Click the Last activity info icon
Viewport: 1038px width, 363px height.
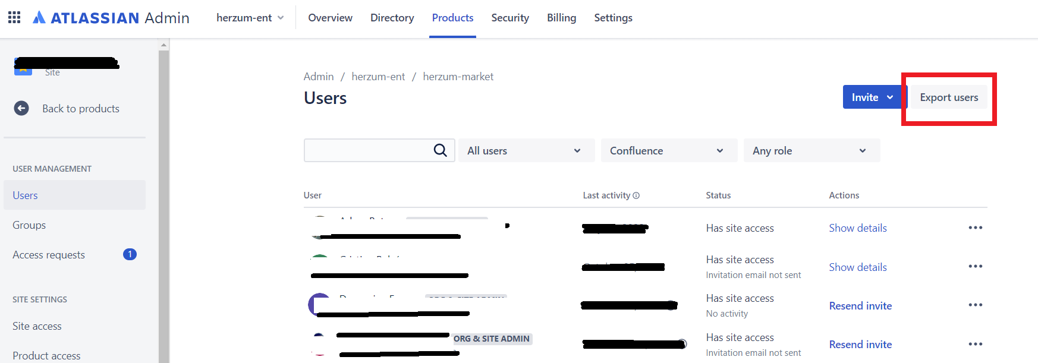click(x=636, y=195)
